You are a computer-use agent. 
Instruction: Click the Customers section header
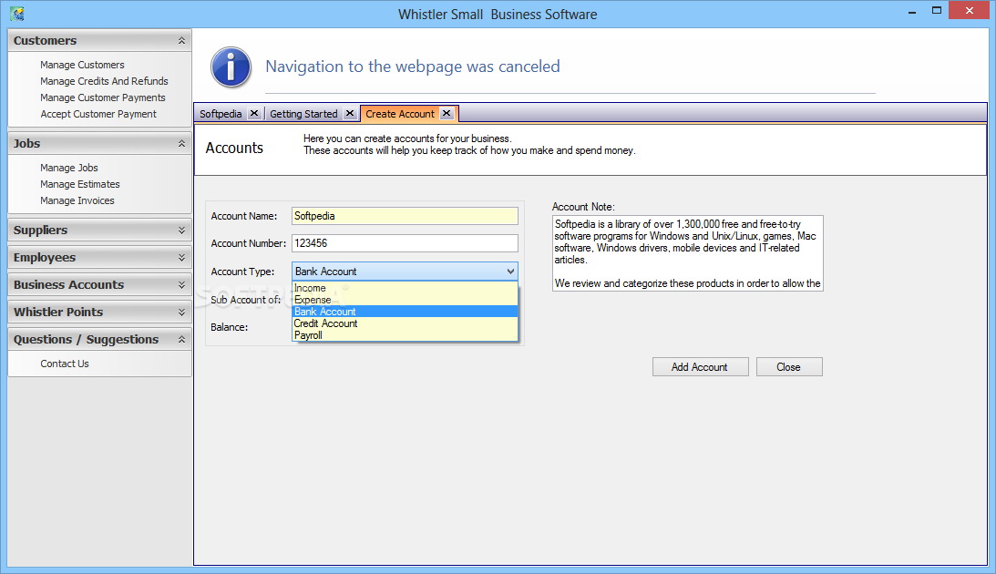point(99,41)
